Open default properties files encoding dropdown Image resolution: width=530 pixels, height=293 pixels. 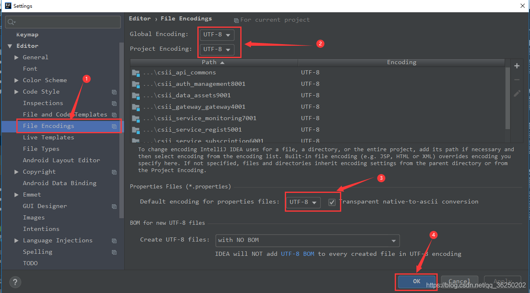303,202
